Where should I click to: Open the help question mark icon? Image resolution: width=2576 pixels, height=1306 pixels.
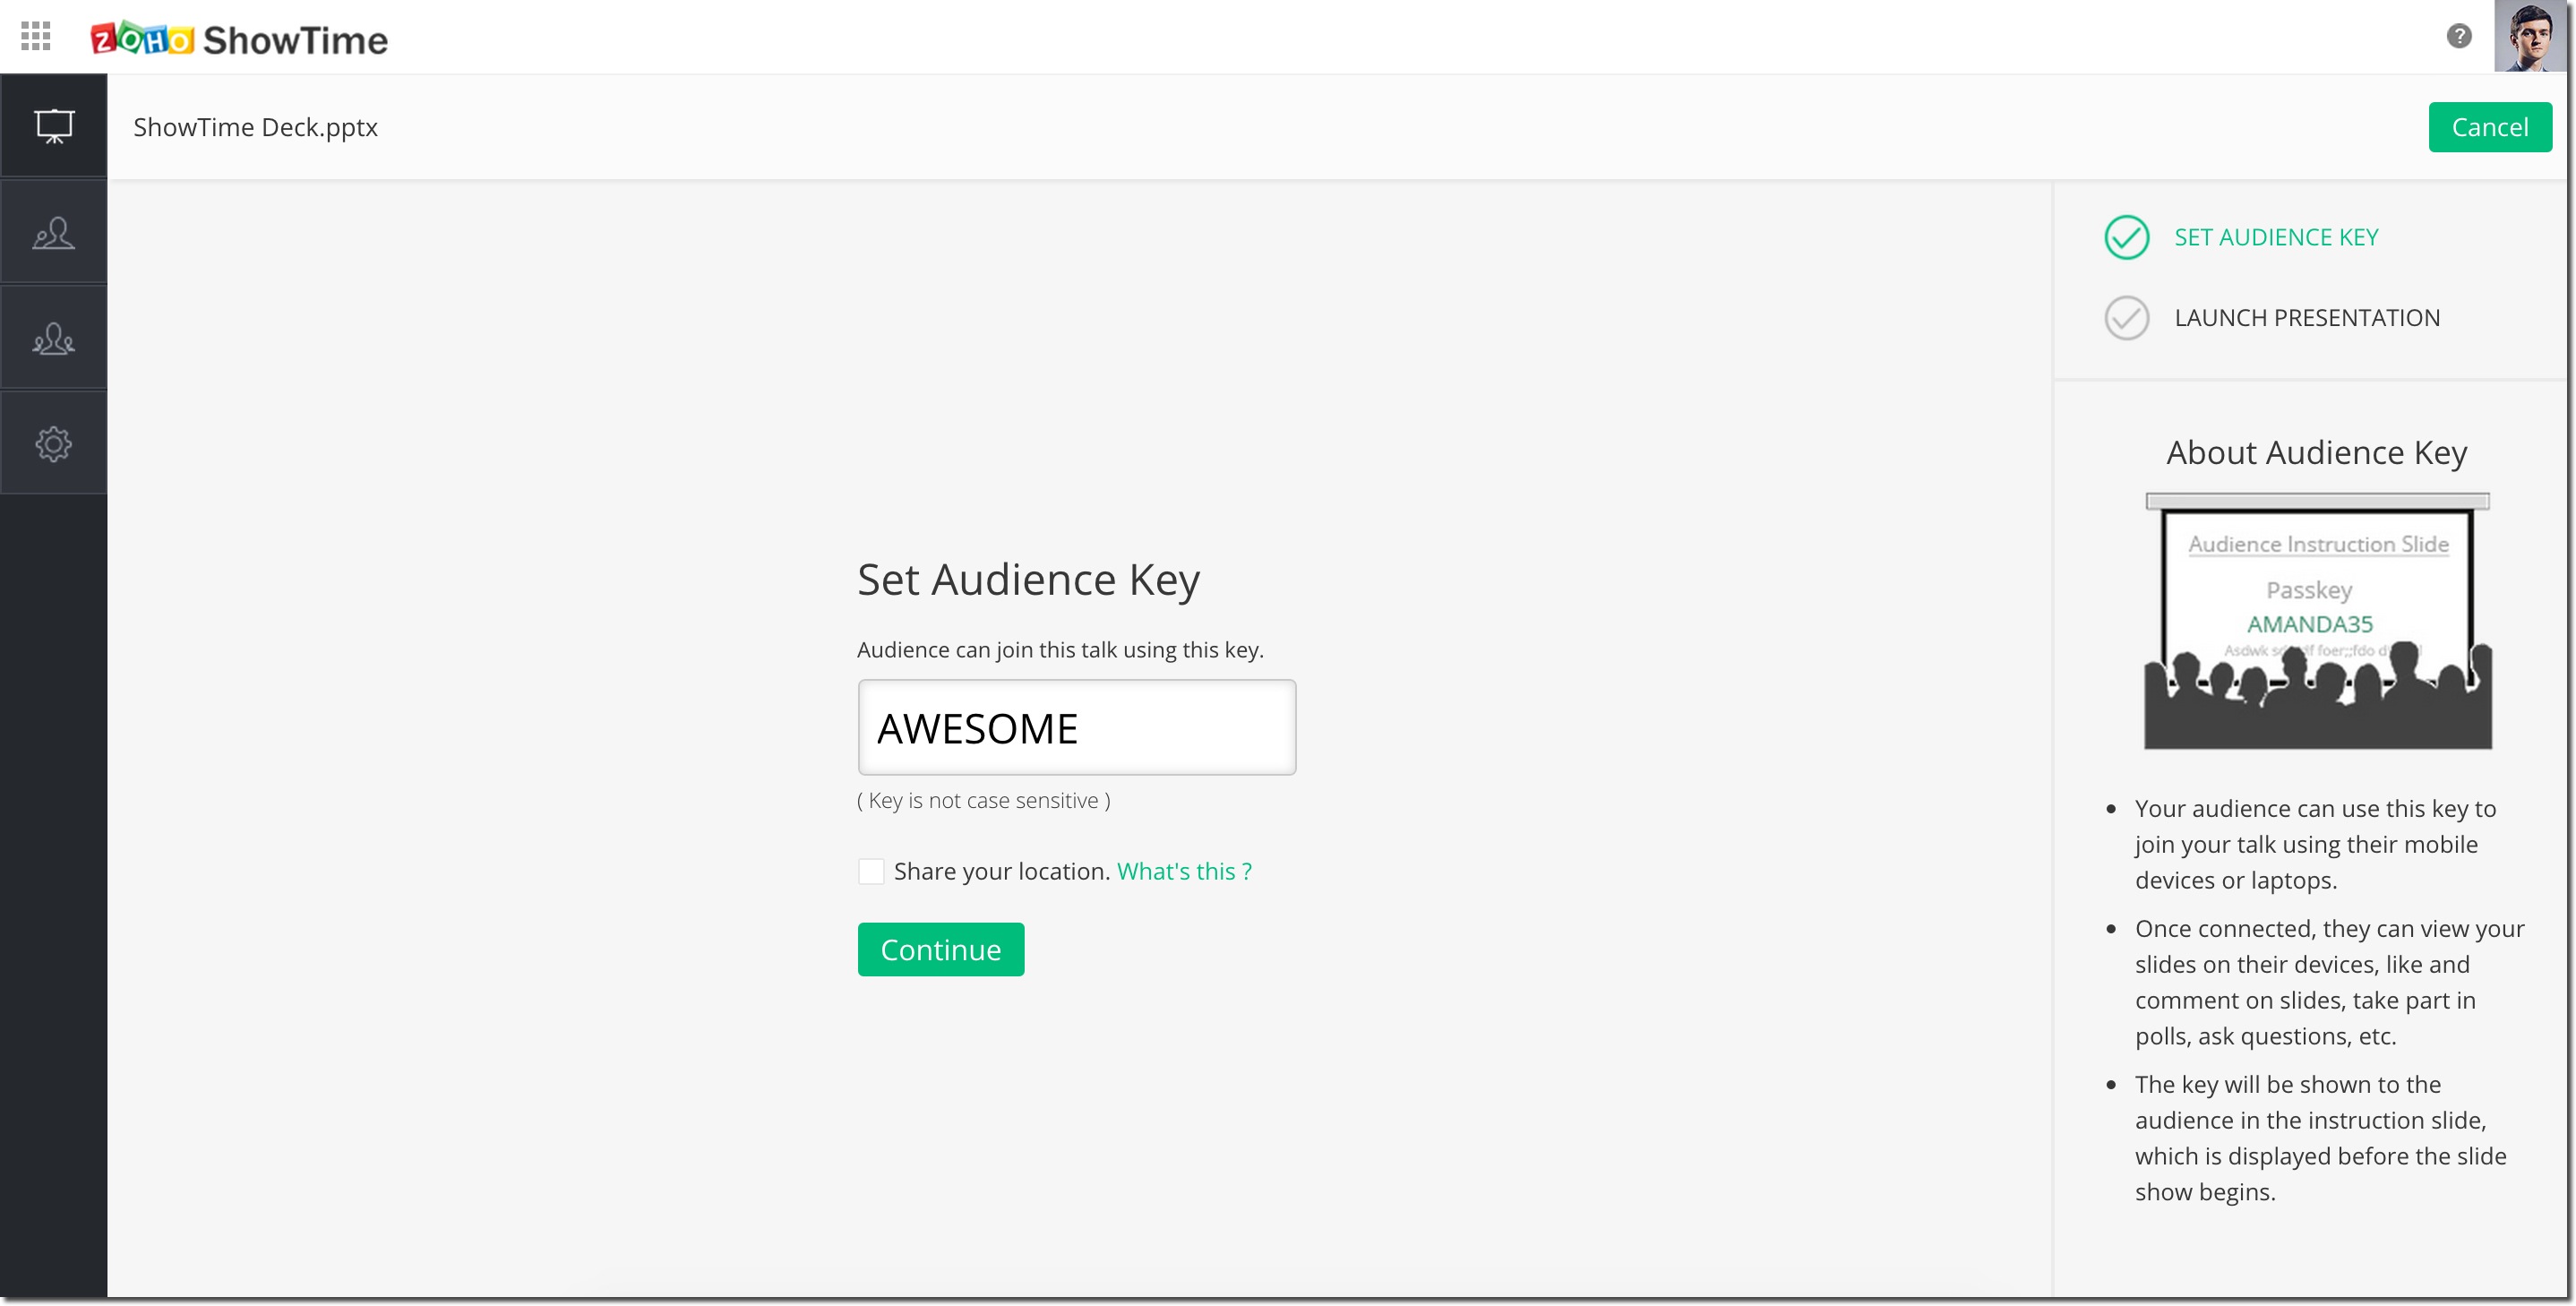tap(2458, 37)
